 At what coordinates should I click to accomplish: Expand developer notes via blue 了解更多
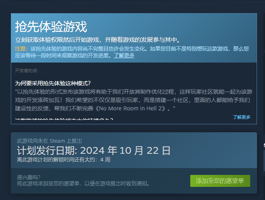pyautogui.click(x=241, y=117)
